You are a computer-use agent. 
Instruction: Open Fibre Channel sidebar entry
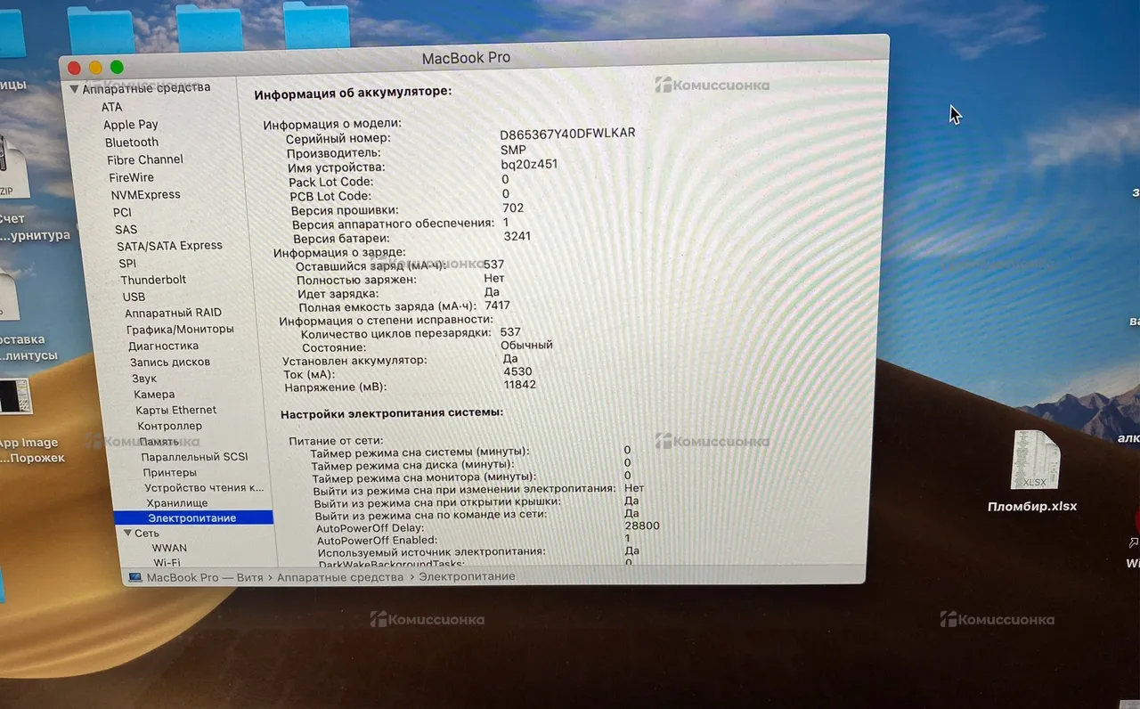145,159
